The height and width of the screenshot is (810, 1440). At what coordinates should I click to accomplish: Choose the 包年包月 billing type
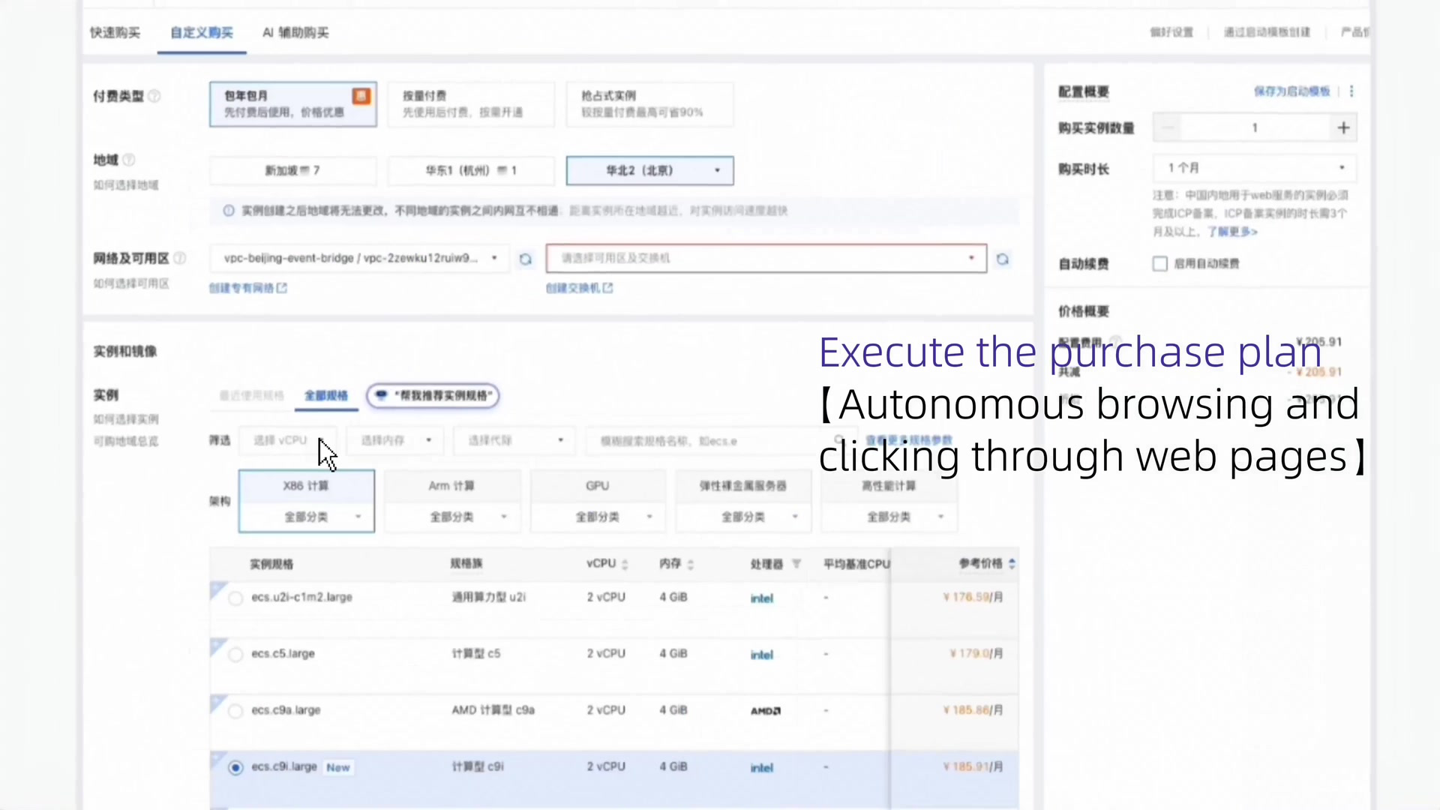[x=293, y=104]
